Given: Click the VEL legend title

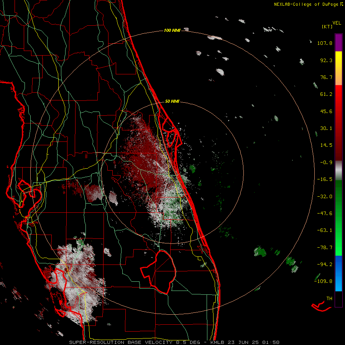Looking at the screenshot, I should pyautogui.click(x=337, y=23).
